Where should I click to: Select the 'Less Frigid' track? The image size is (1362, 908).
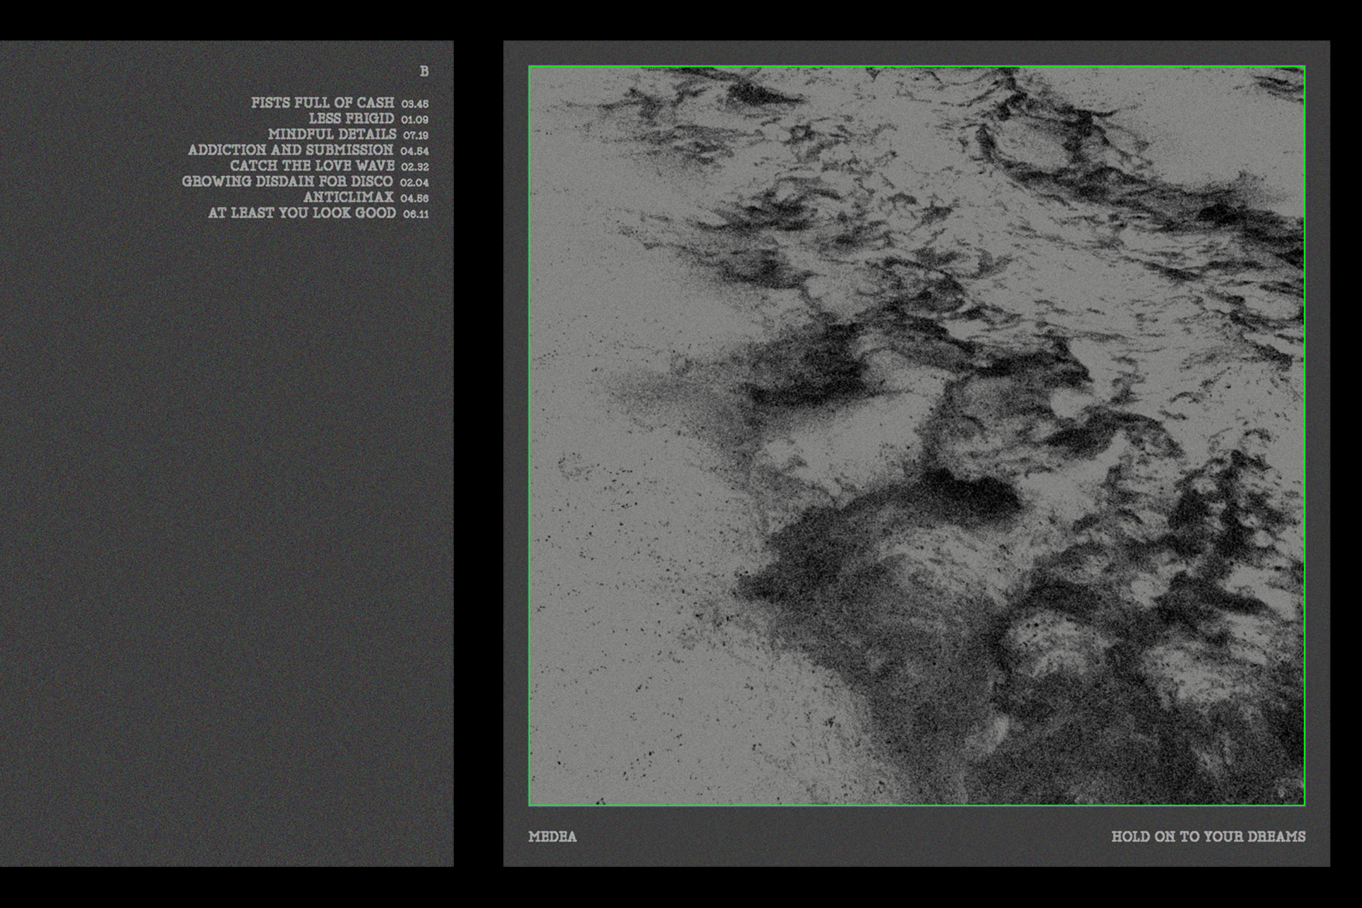click(x=351, y=119)
